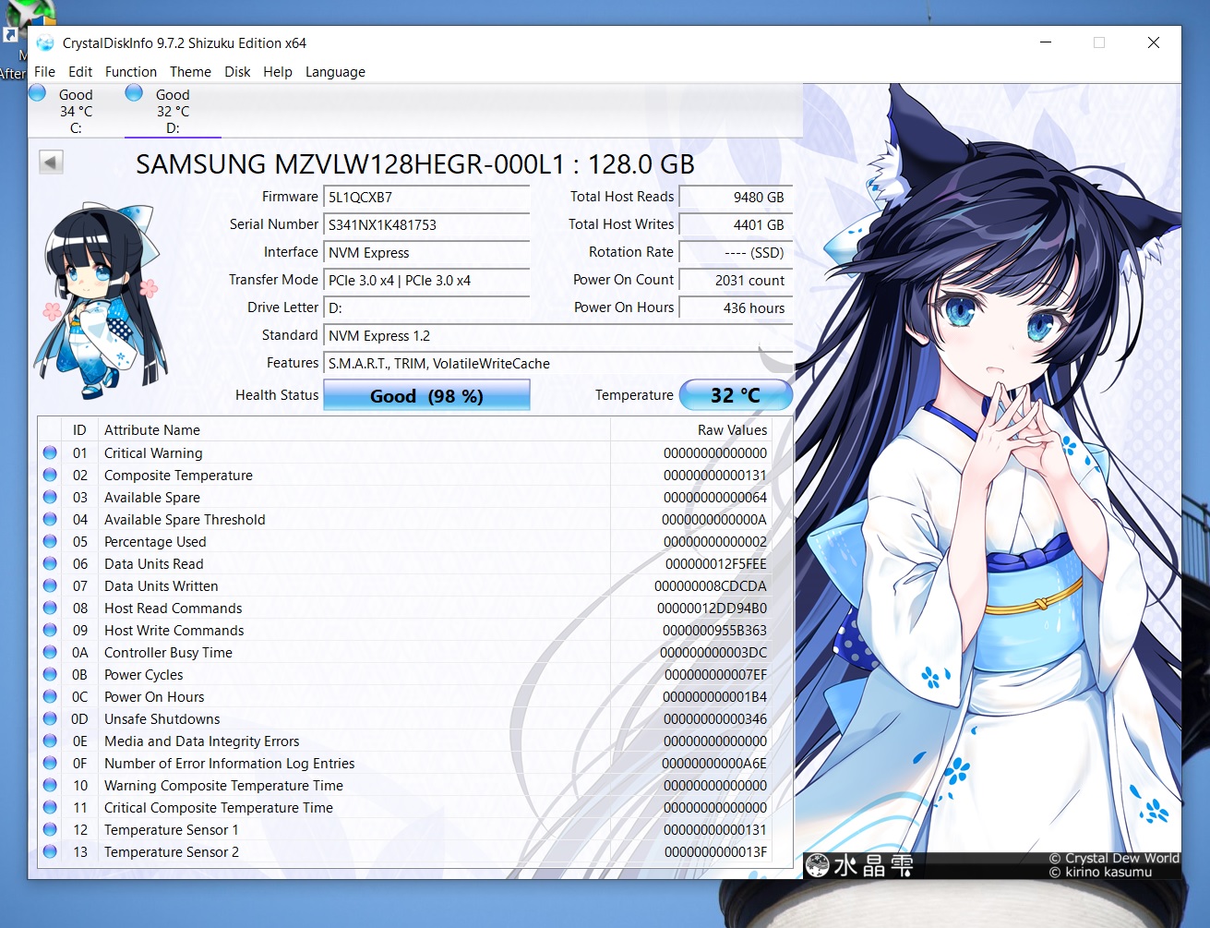This screenshot has width=1210, height=928.
Task: Click the Critical Warning status orb
Action: pyautogui.click(x=50, y=452)
